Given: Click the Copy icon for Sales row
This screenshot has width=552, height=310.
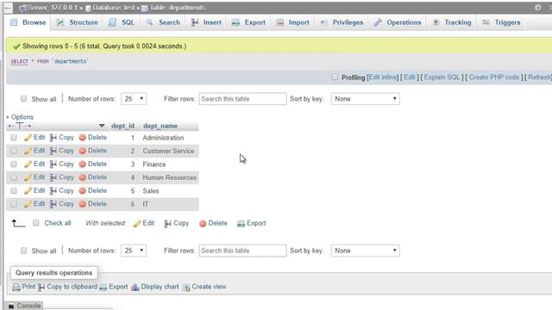Looking at the screenshot, I should pos(53,191).
